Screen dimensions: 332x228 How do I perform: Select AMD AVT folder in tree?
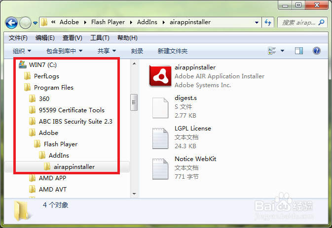pos(53,189)
